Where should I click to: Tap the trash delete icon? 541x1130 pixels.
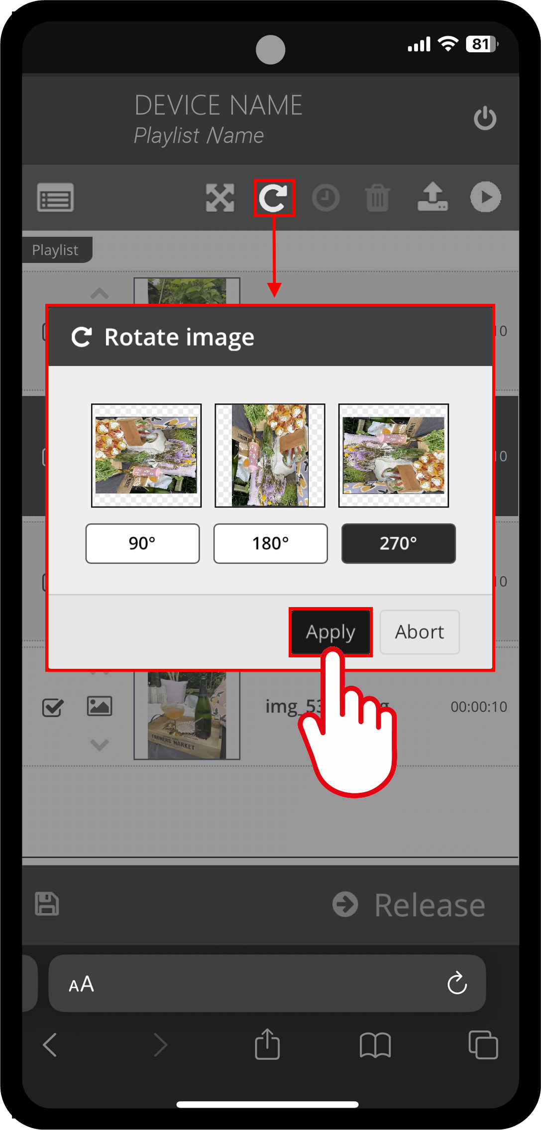pos(378,198)
